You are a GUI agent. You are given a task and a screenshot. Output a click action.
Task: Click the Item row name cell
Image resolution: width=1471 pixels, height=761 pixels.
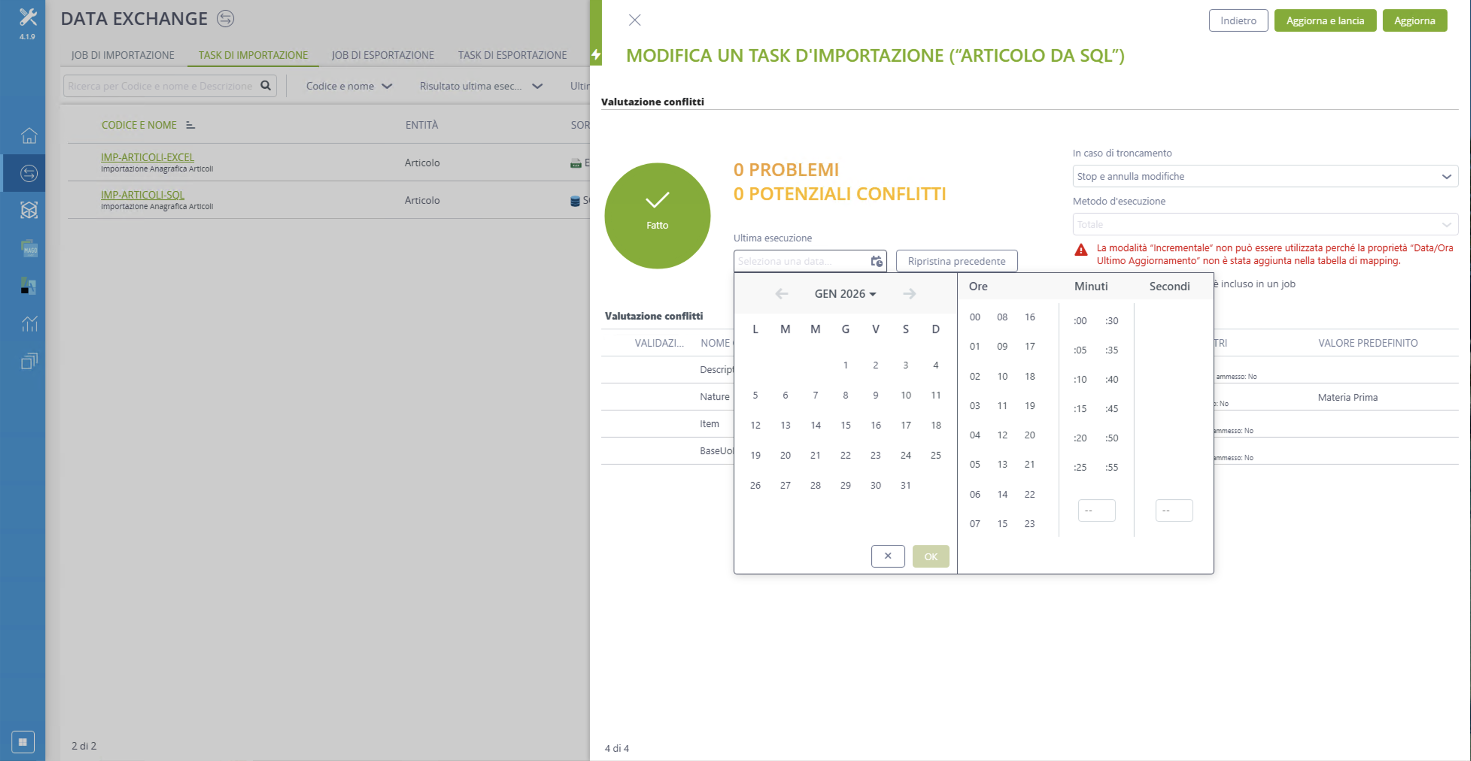(x=709, y=424)
